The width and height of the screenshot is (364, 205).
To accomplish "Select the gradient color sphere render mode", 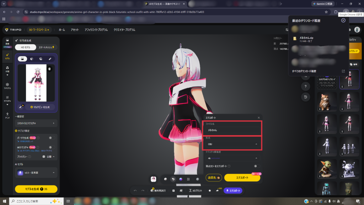I will pos(181,179).
